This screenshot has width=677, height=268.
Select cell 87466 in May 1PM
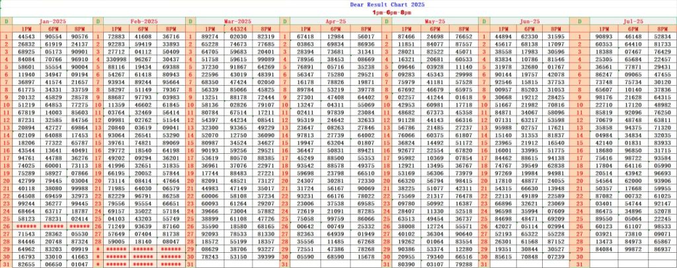tap(407, 36)
